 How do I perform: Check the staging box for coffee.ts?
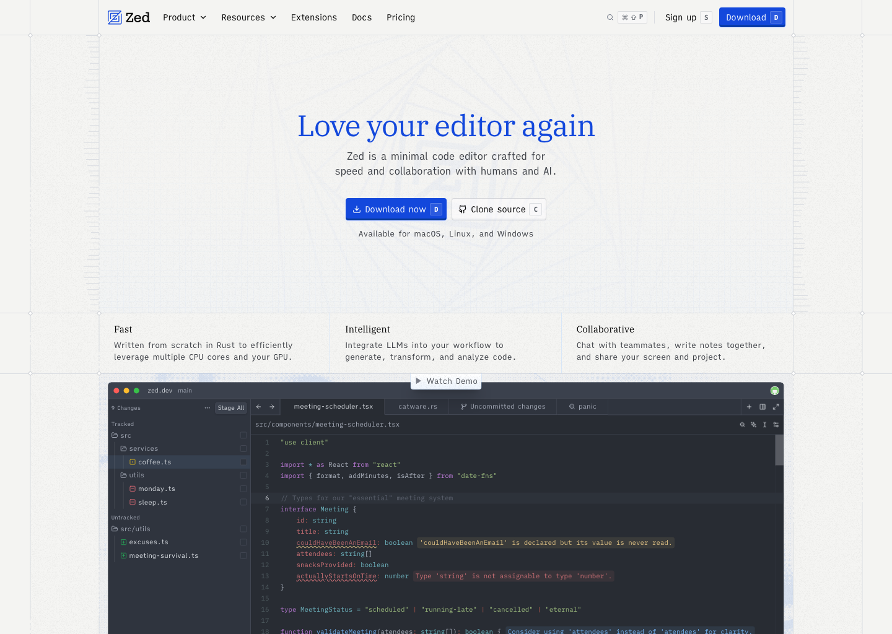pyautogui.click(x=243, y=462)
